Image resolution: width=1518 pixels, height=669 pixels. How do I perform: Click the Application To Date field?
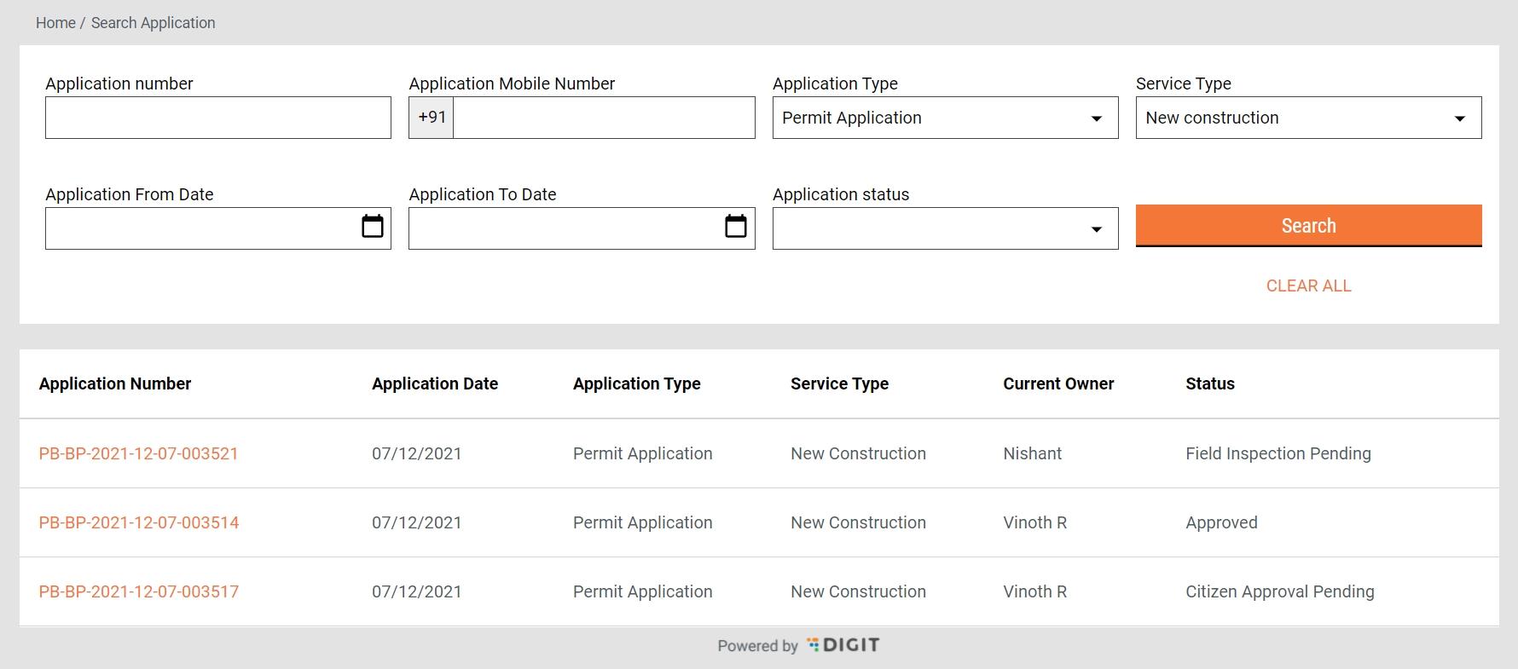[x=564, y=228]
